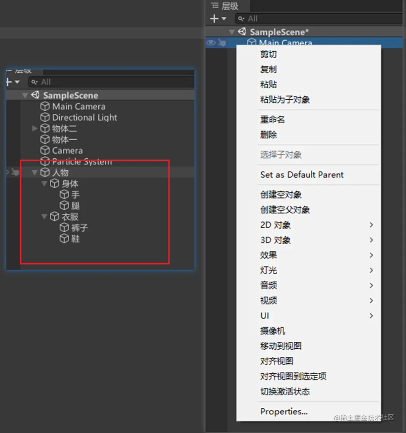
Task: Toggle the eye visibility icon on Main Camera row
Action: 211,43
